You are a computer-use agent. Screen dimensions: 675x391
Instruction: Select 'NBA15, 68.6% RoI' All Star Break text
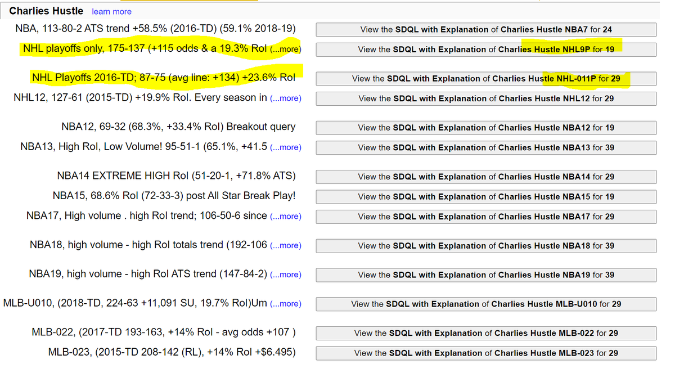[174, 196]
